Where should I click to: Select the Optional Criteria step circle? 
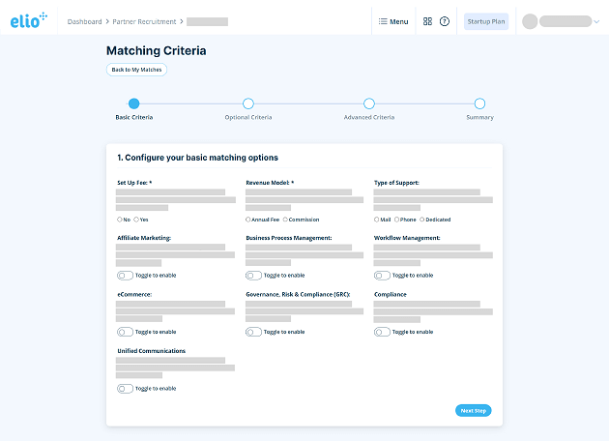248,103
